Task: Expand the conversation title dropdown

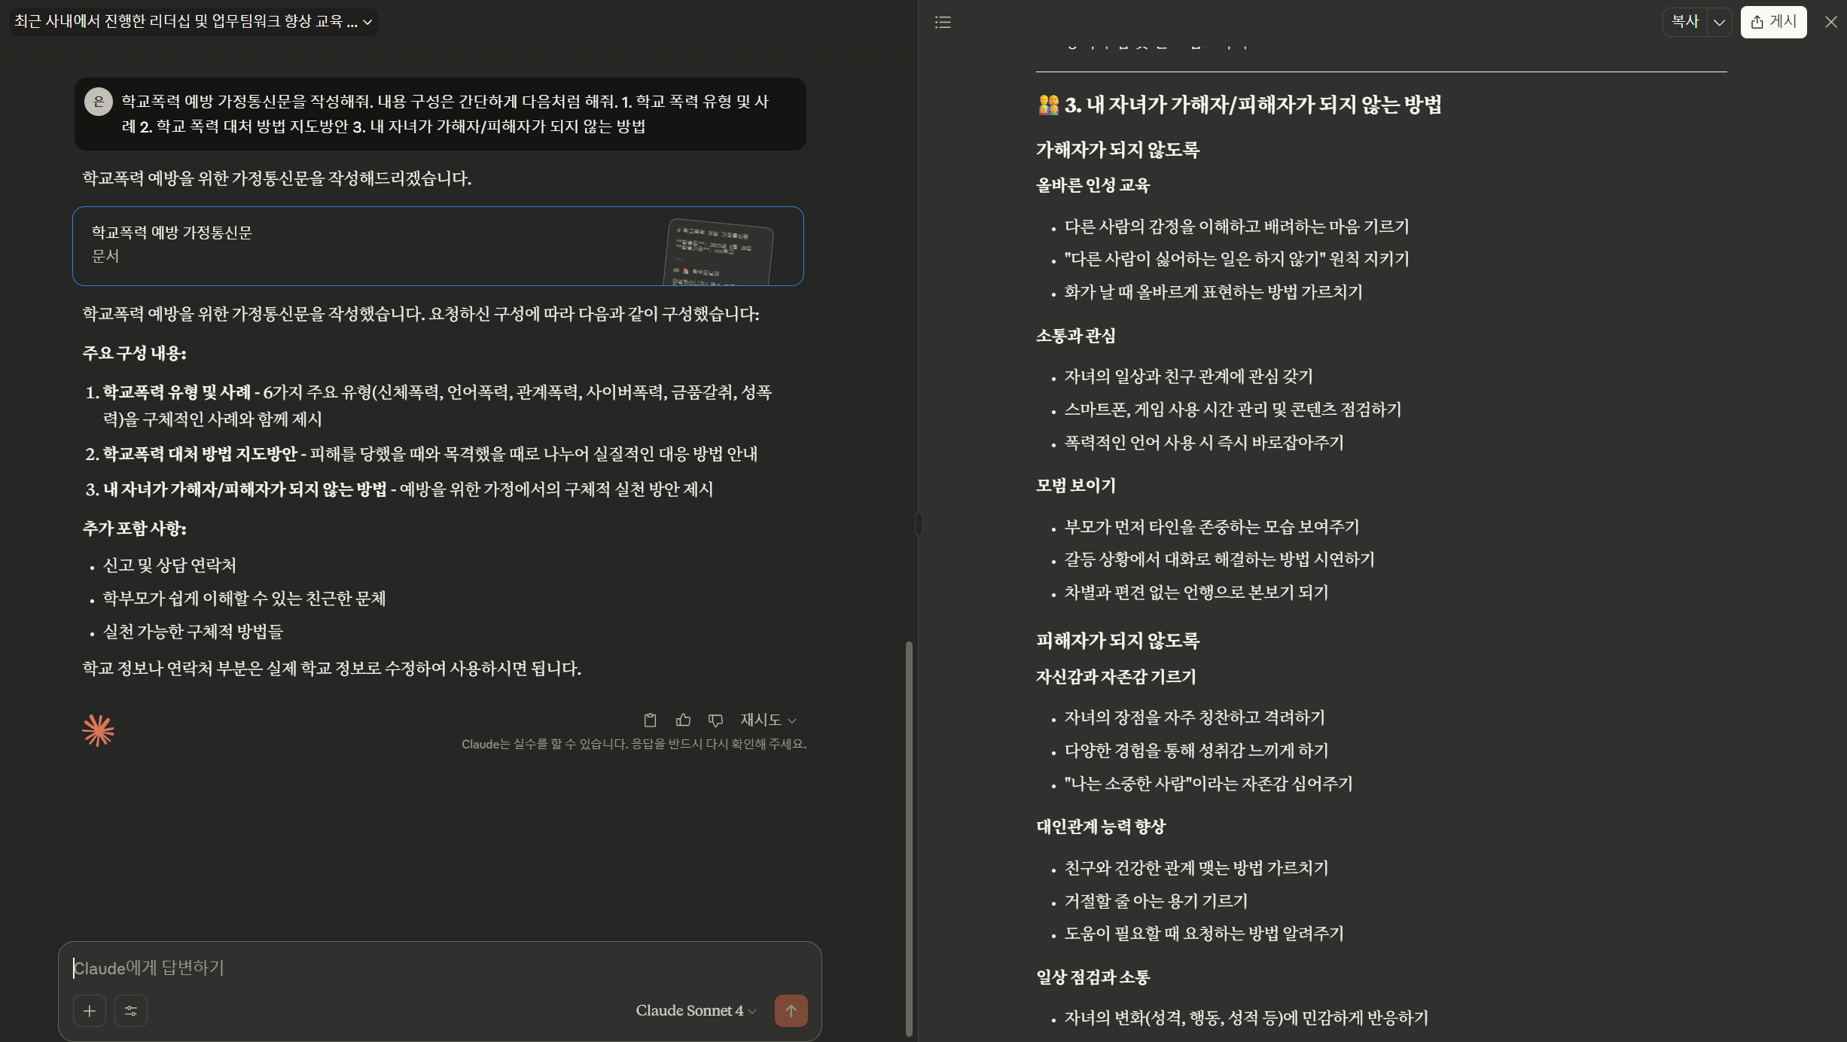Action: click(367, 22)
